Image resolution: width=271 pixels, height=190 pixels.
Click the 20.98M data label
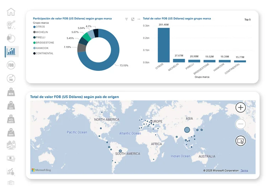tap(194, 56)
